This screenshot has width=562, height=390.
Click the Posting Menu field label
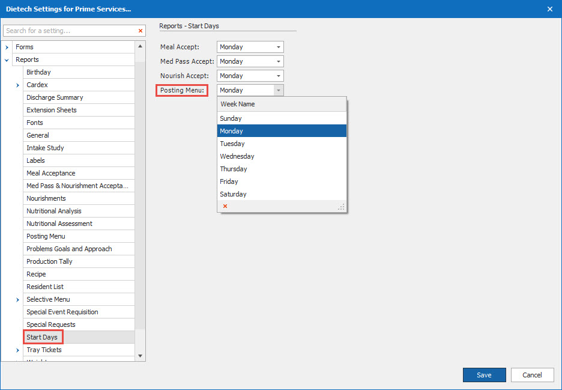pyautogui.click(x=182, y=90)
